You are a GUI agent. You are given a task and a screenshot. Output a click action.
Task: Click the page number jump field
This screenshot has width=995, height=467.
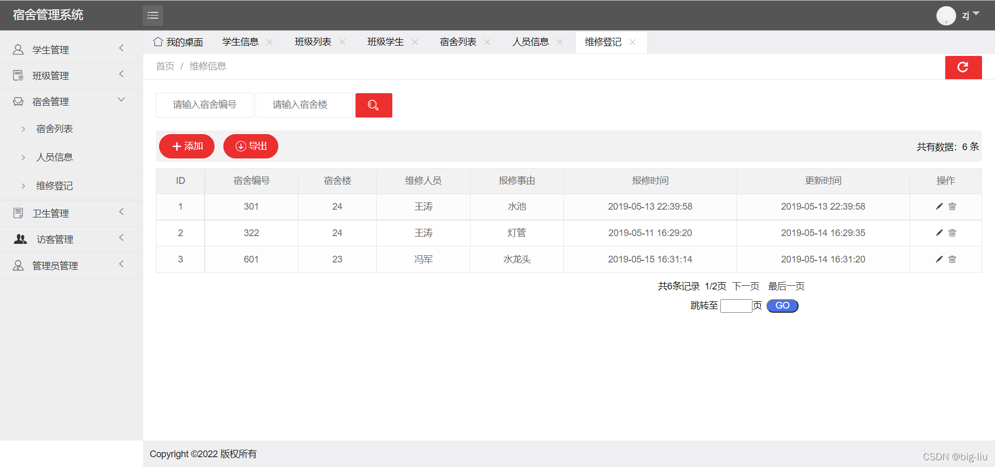coord(736,306)
